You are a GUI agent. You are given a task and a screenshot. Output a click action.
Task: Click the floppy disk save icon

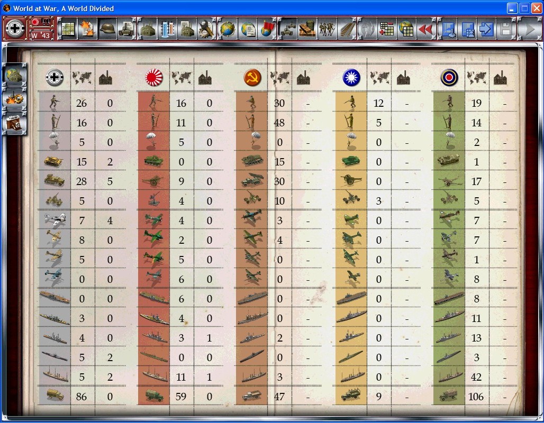pyautogui.click(x=505, y=29)
